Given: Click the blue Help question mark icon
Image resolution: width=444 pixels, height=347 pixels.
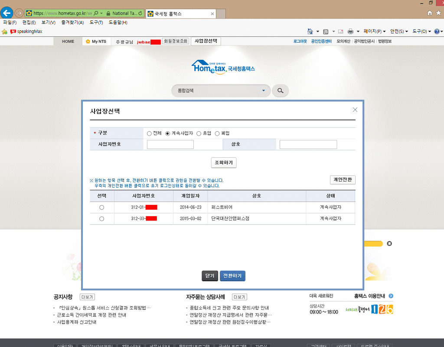Looking at the screenshot, I should pos(437,31).
